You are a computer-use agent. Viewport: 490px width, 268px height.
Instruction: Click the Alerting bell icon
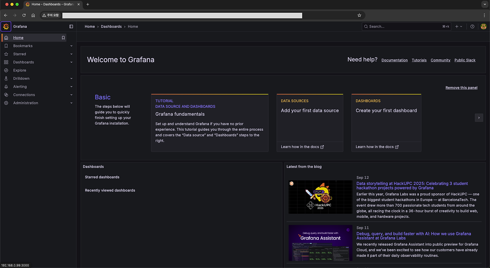[6, 87]
